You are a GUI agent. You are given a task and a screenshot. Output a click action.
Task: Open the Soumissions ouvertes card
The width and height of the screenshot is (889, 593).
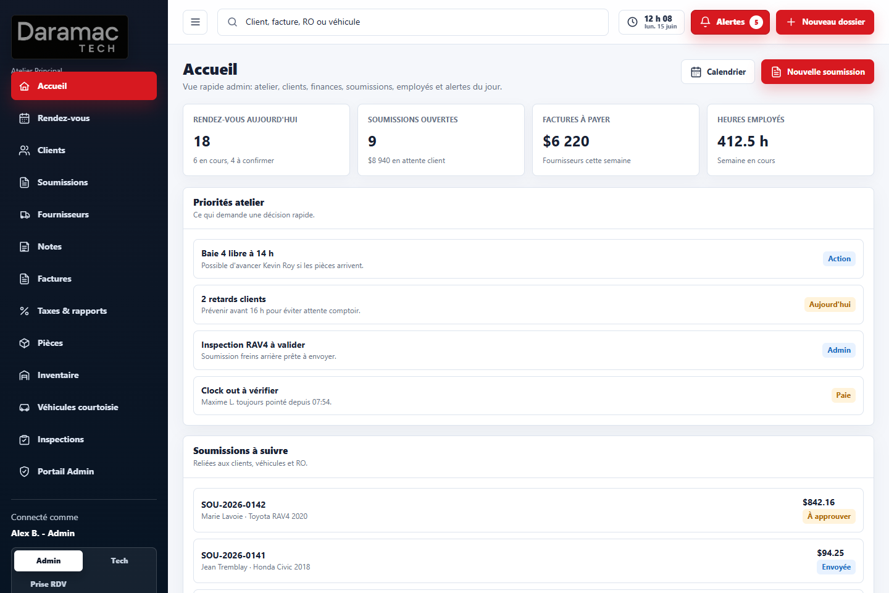coord(441,140)
